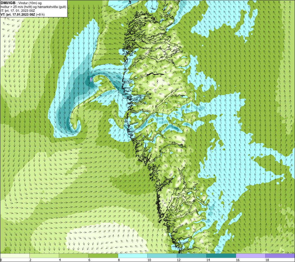Click the small purple wind maximum spot
Image resolution: width=295 pixels, height=262 pixels.
pyautogui.click(x=91, y=79)
